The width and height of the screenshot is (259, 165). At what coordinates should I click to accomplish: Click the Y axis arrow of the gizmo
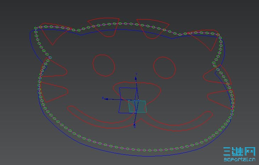coord(136,78)
